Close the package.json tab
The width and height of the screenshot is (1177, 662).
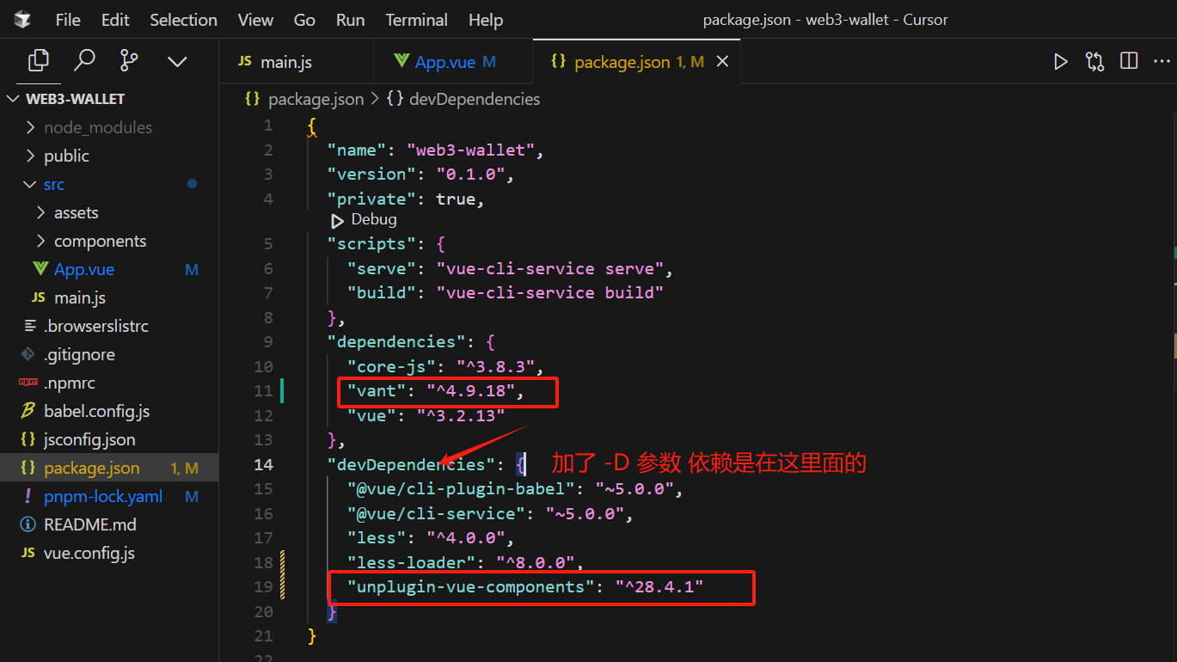pyautogui.click(x=723, y=61)
